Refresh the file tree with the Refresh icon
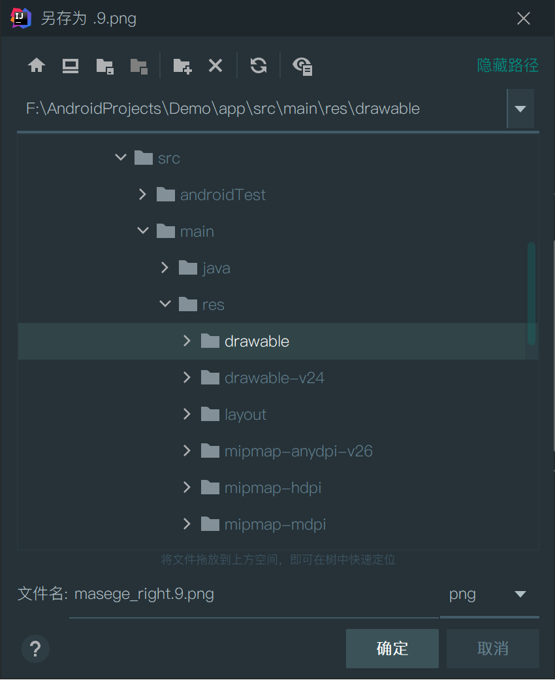The height and width of the screenshot is (680, 555). [x=258, y=65]
